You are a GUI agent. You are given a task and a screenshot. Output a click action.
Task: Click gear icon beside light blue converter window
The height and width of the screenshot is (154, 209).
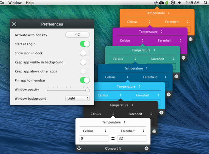click(x=161, y=113)
